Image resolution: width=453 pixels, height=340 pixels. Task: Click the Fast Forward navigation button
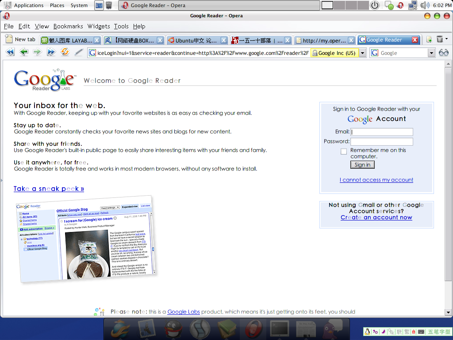(x=51, y=52)
